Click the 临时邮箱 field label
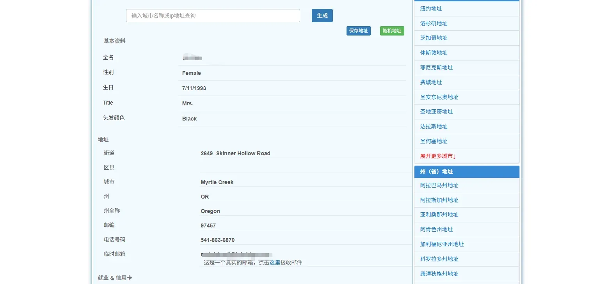Image resolution: width=592 pixels, height=284 pixels. pos(114,254)
